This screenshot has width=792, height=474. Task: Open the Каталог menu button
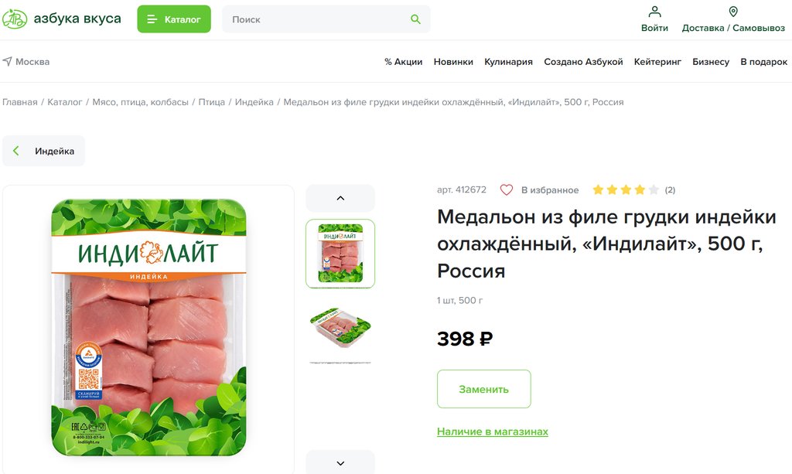point(174,19)
